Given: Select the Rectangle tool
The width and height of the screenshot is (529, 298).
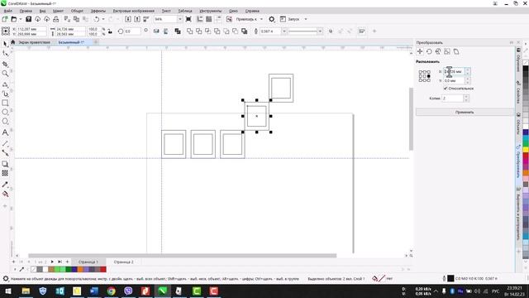Looking at the screenshot, I should coord(5,103).
